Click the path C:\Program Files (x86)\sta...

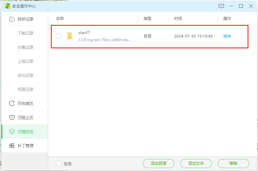[x=104, y=40]
